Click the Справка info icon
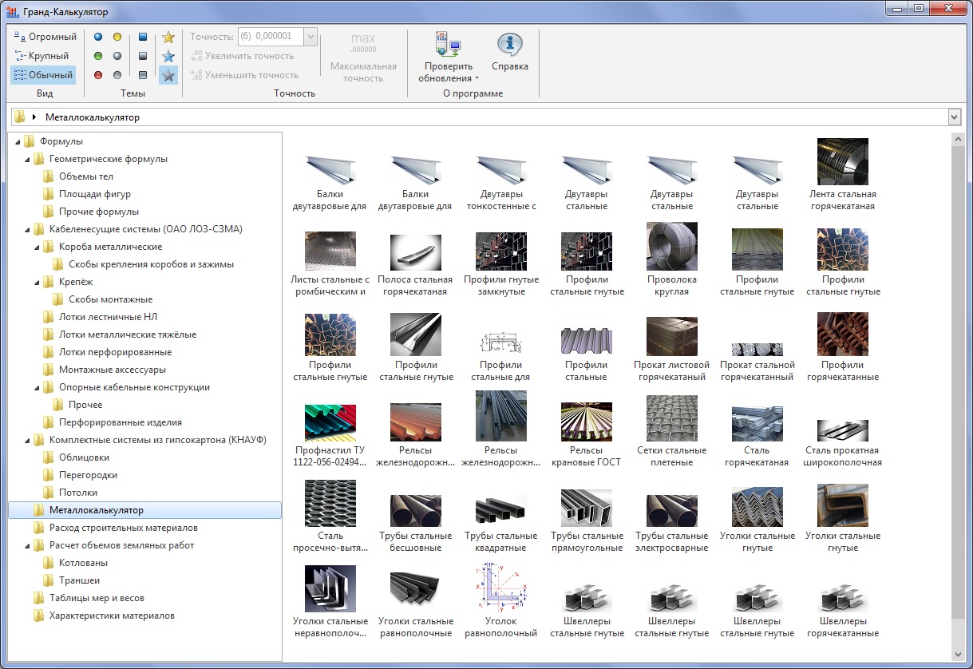The image size is (973, 669). (x=509, y=44)
